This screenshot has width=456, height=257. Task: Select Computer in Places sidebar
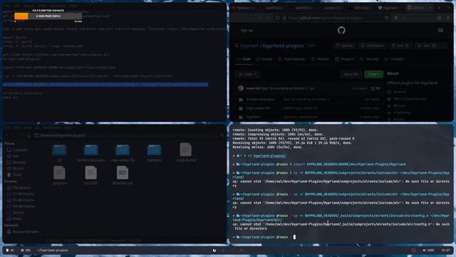click(x=17, y=150)
